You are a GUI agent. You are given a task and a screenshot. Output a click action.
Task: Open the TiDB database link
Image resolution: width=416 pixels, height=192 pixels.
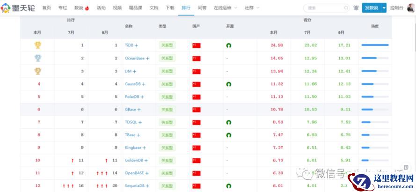click(x=129, y=45)
